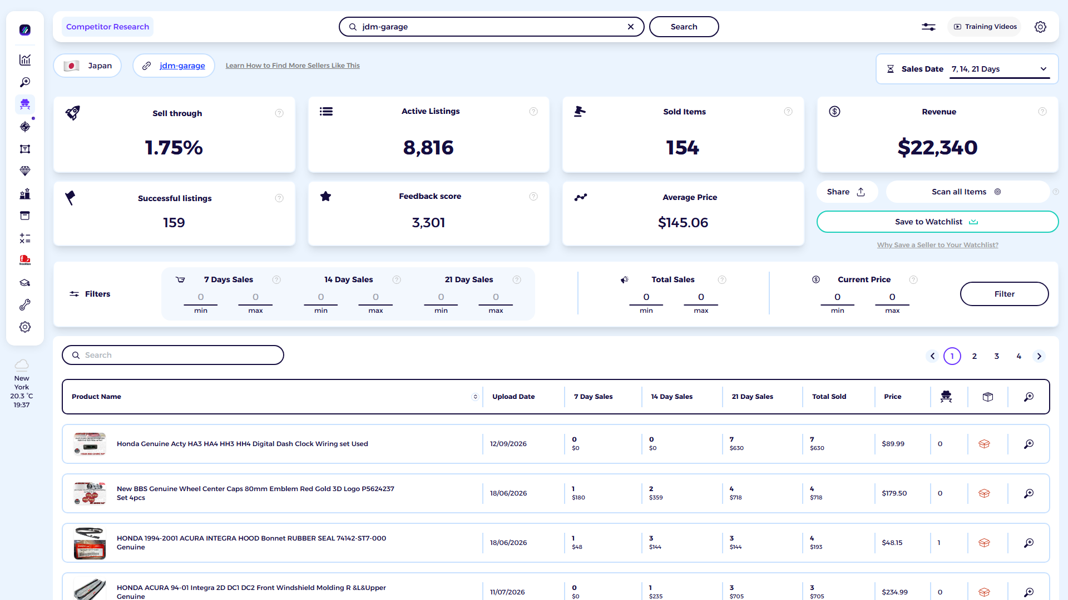Select the Competitor Research tab label

[x=107, y=27]
